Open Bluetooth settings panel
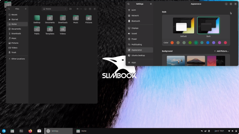This screenshot has width=239, height=134. (x=139, y=21)
